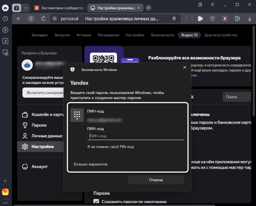256x206 pixels.
Task: Close the Безопасность Windows dialog
Action: pyautogui.click(x=185, y=67)
